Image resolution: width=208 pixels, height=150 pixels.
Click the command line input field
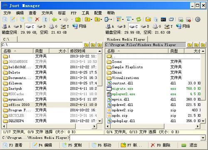[x=135, y=138]
